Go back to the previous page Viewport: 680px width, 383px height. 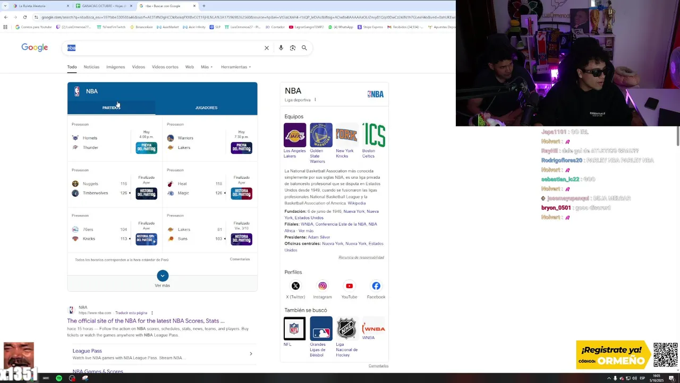[x=5, y=17]
